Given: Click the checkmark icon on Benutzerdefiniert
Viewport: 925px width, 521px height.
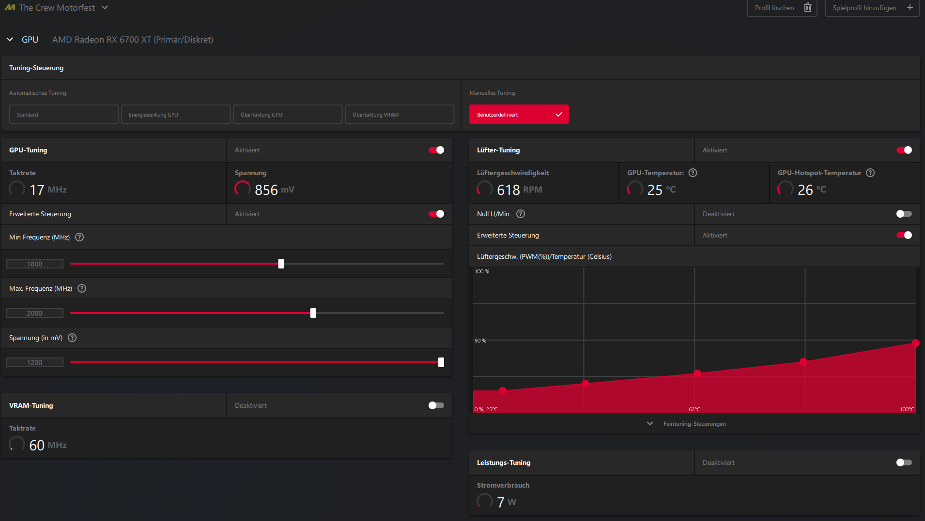Looking at the screenshot, I should point(559,115).
